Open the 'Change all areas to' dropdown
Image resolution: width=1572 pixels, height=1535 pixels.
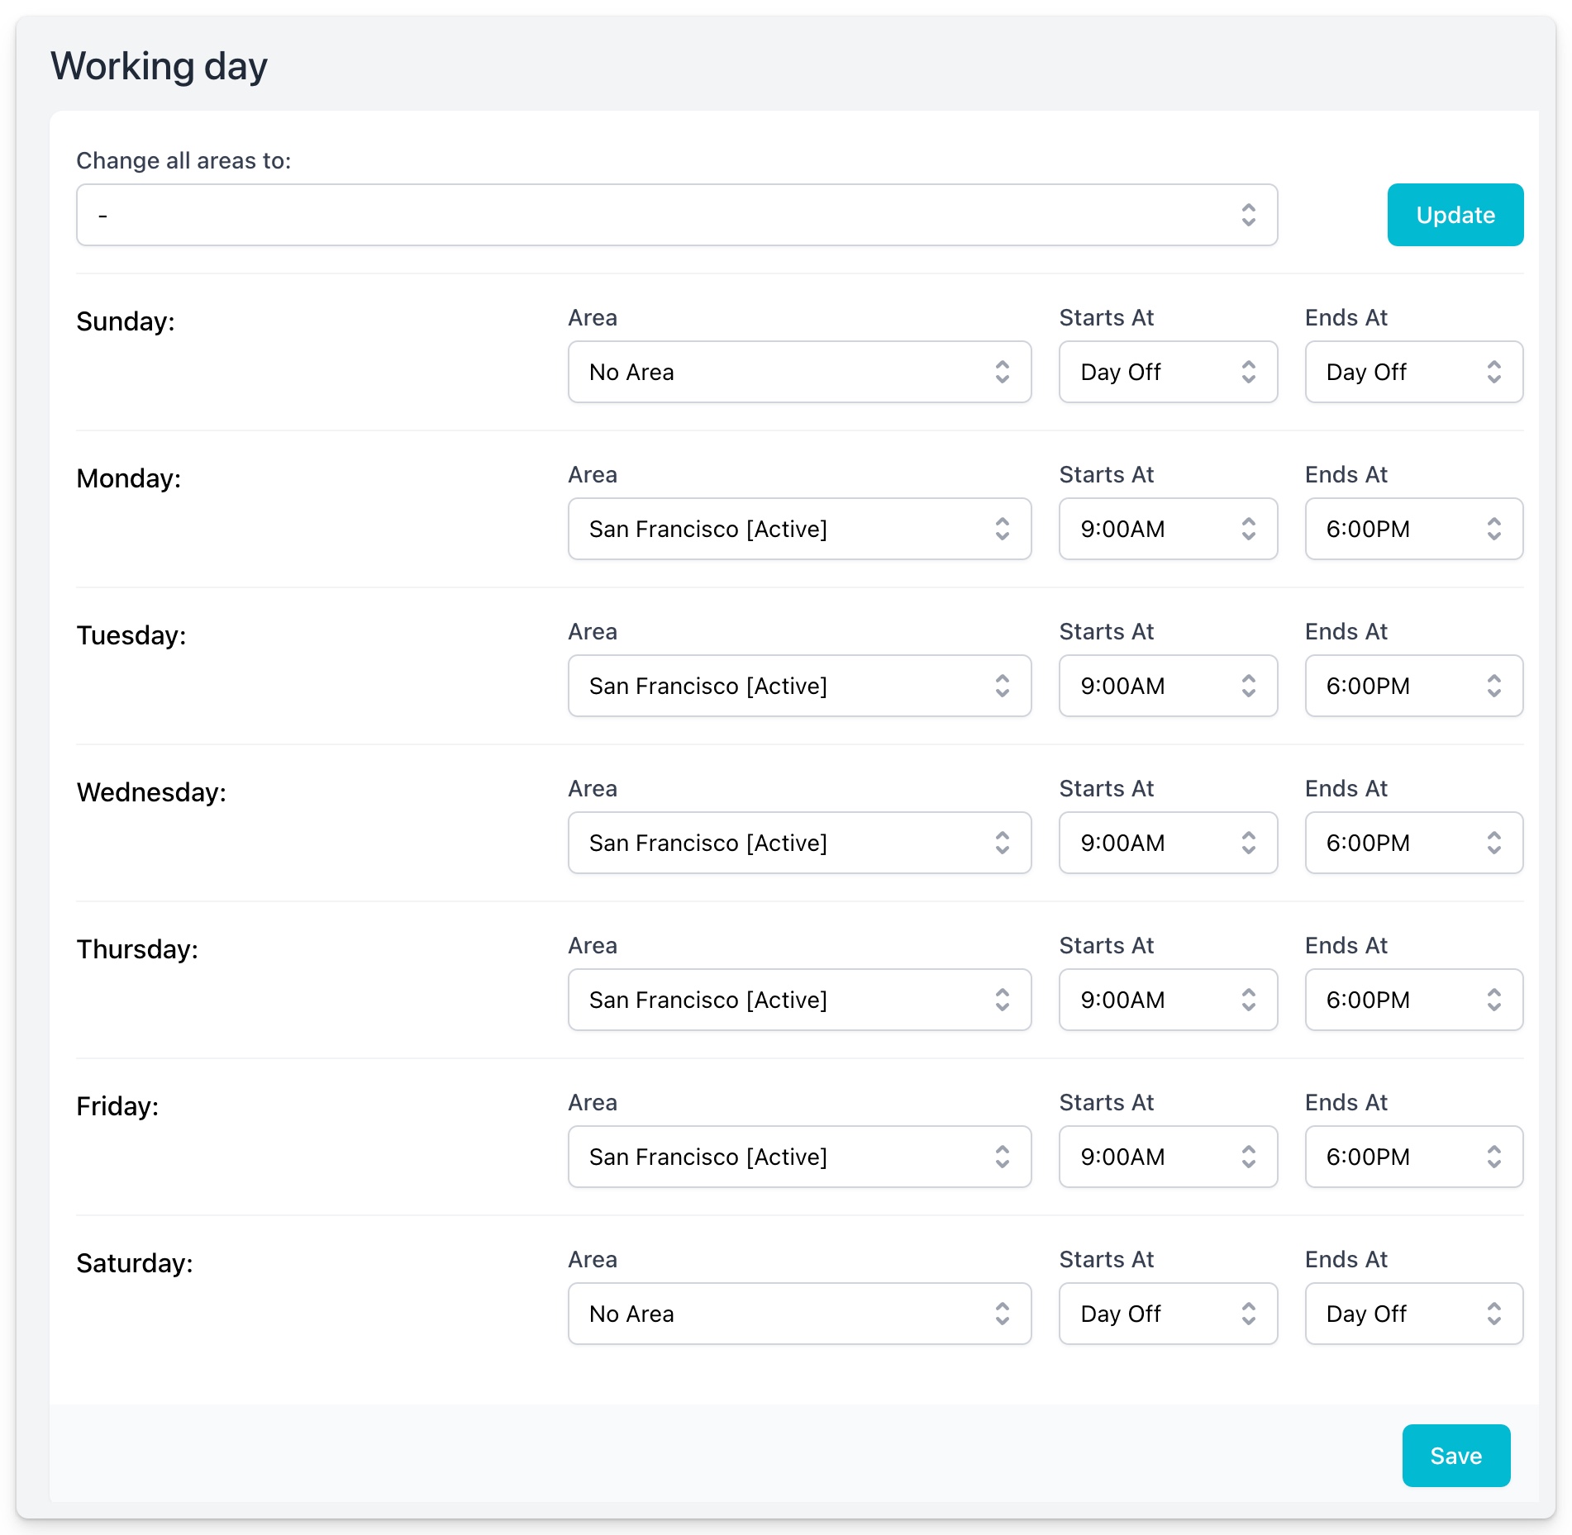click(x=676, y=215)
